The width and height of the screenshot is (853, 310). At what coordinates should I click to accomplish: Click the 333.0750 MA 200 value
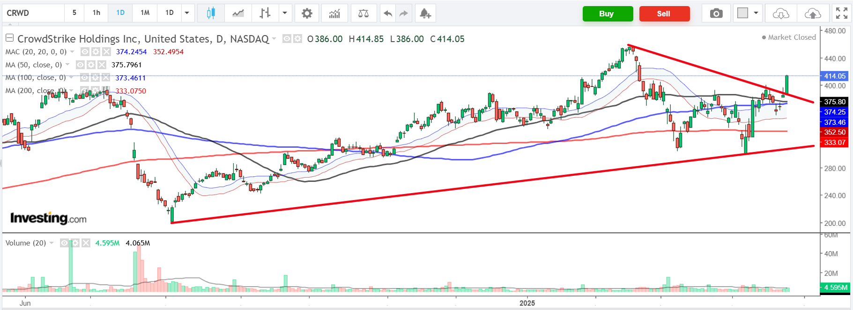point(131,91)
